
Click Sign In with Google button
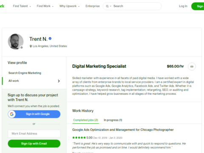click(34, 114)
